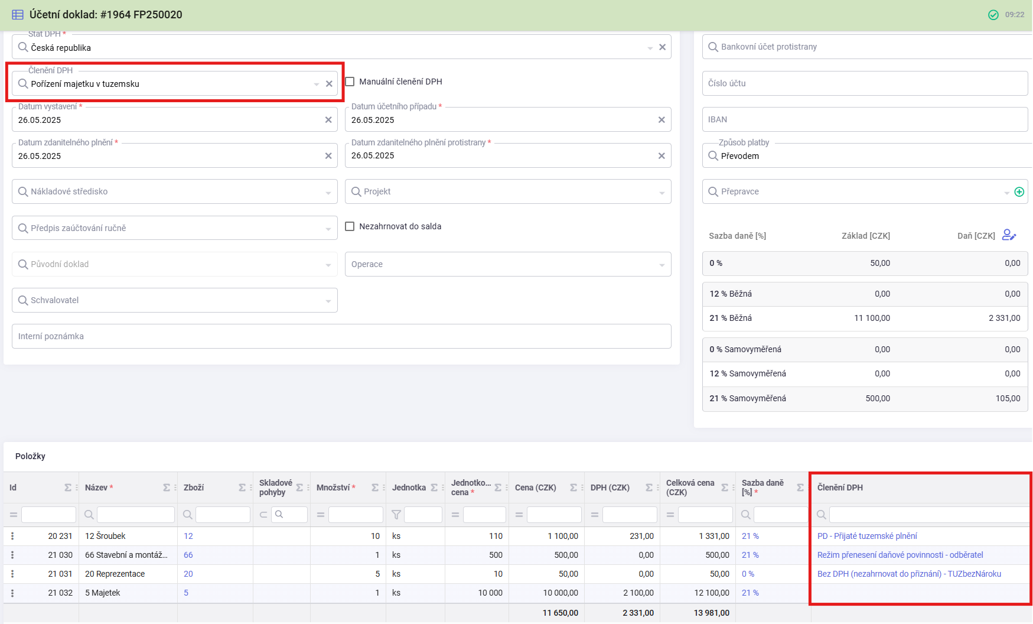This screenshot has width=1033, height=624.
Task: Select cell '20 Reprezentace'
Action: (x=128, y=574)
